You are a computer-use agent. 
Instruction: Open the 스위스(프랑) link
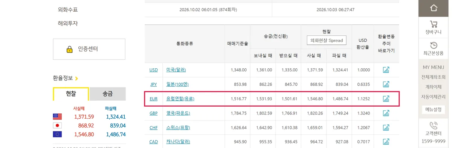click(x=178, y=127)
